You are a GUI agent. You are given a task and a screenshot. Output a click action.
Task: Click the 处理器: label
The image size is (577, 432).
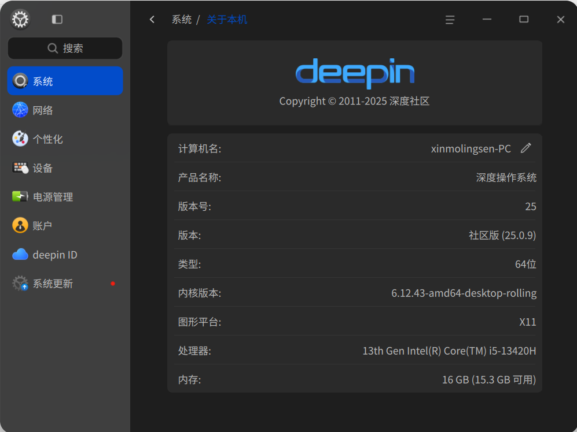(194, 351)
